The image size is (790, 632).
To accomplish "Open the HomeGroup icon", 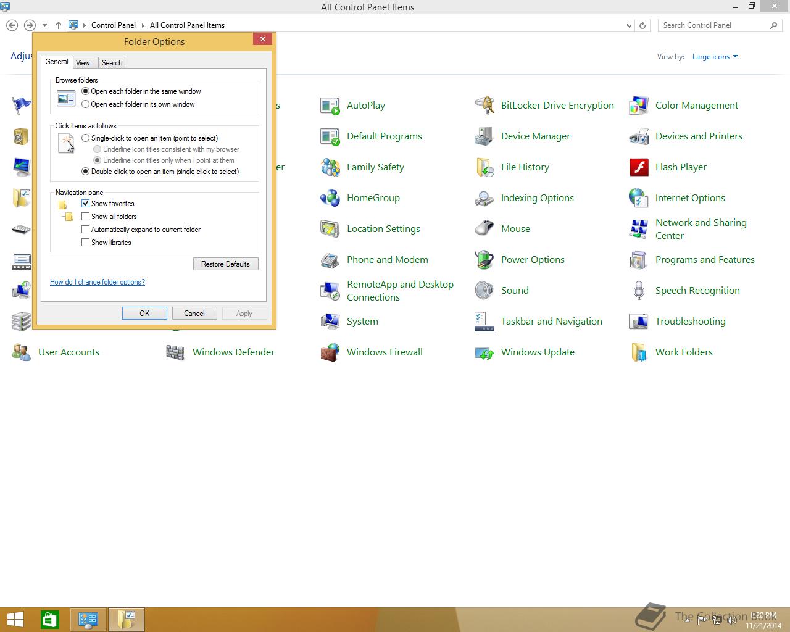I will [x=330, y=198].
